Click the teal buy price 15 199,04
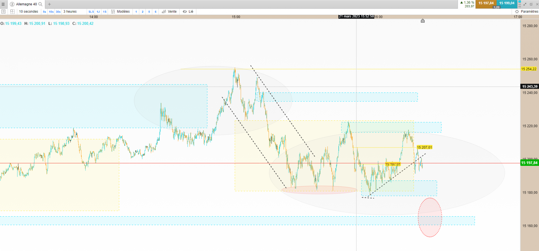This screenshot has width=539, height=251. (x=507, y=3)
